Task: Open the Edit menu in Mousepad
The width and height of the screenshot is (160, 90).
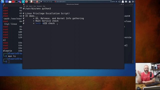Action: coord(27,6)
